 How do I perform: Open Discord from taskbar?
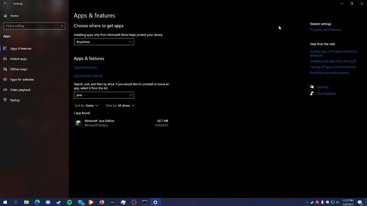coord(48,202)
